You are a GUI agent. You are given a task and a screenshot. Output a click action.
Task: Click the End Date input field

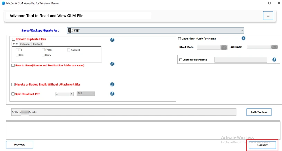[259, 47]
